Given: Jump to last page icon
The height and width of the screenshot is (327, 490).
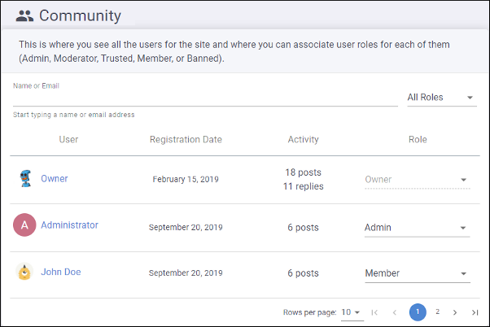Looking at the screenshot, I should pos(475,312).
